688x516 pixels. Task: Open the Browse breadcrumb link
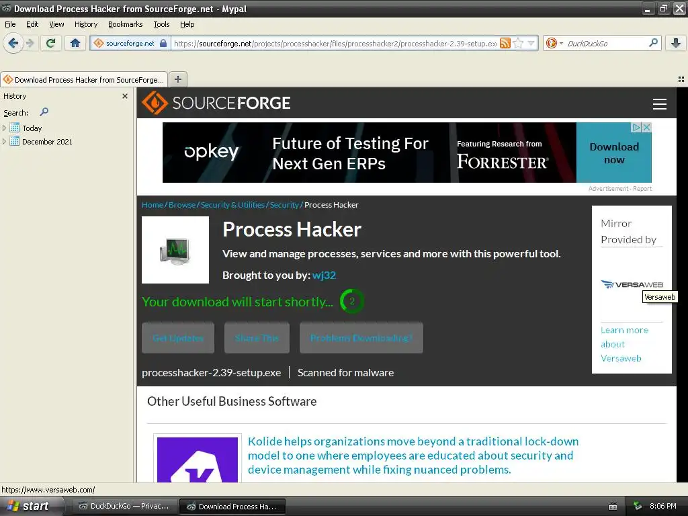coord(182,205)
